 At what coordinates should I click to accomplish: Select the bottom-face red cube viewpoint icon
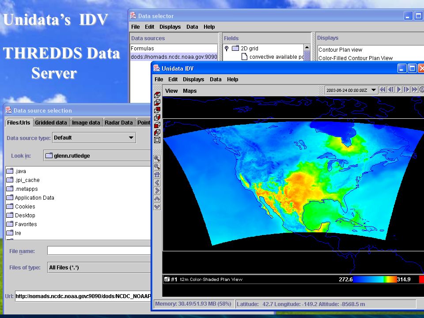(157, 102)
